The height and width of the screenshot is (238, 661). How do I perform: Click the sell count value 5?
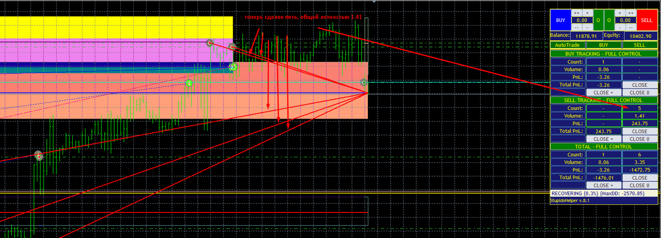(640, 108)
